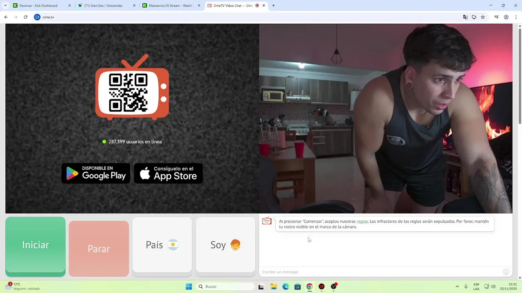Switch to Matutenico16 Stream tab
Viewport: 522px width, 293px height.
[170, 6]
